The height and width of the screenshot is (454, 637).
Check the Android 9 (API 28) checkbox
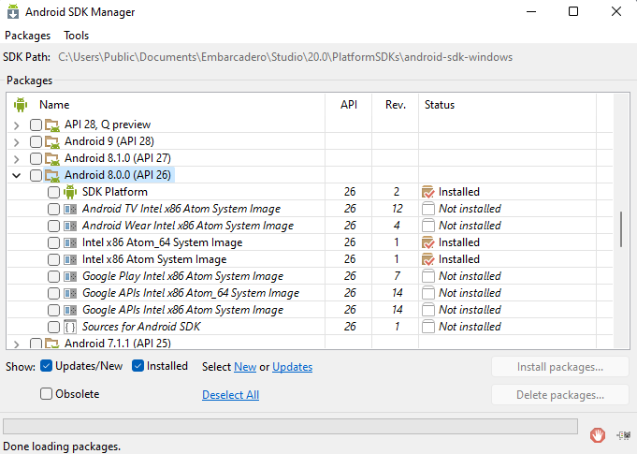pos(36,141)
